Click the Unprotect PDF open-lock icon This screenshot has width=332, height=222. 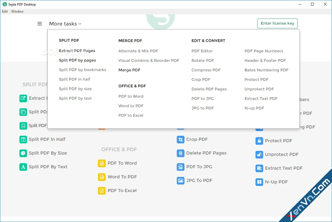[259, 155]
